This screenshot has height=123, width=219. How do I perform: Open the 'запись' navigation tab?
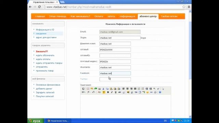[x=111, y=16]
